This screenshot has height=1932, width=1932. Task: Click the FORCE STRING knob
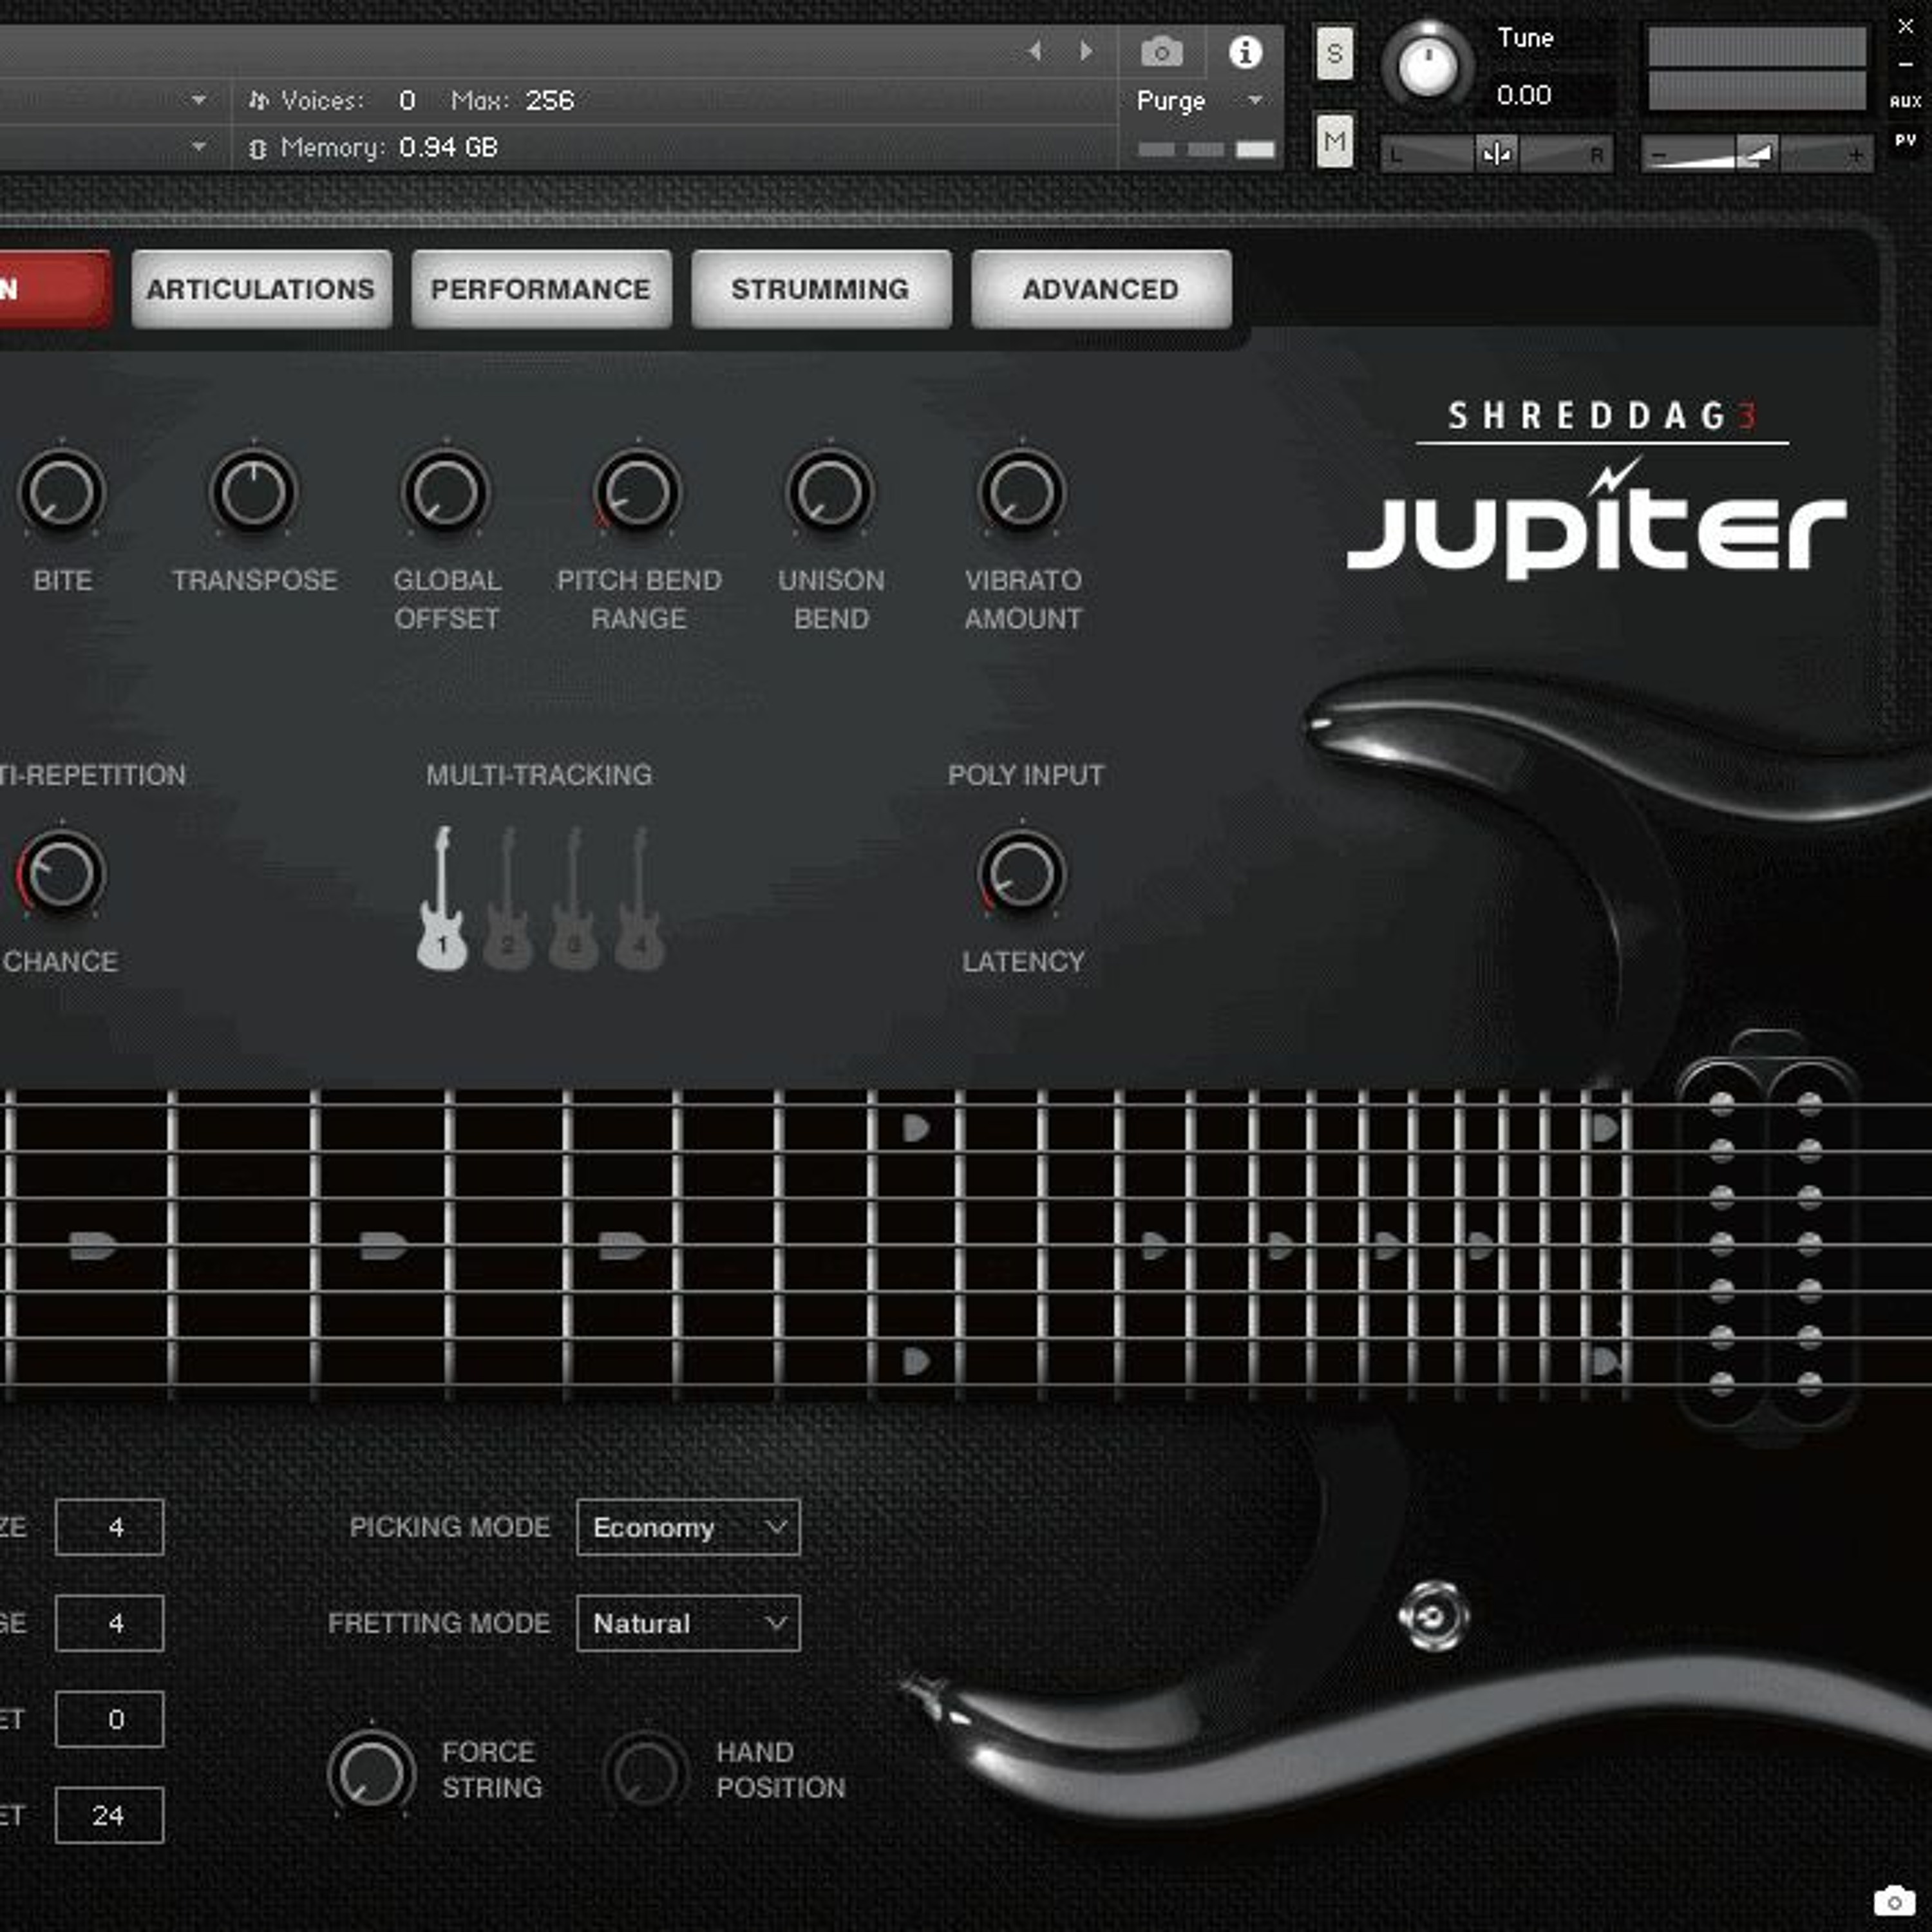click(x=371, y=1773)
